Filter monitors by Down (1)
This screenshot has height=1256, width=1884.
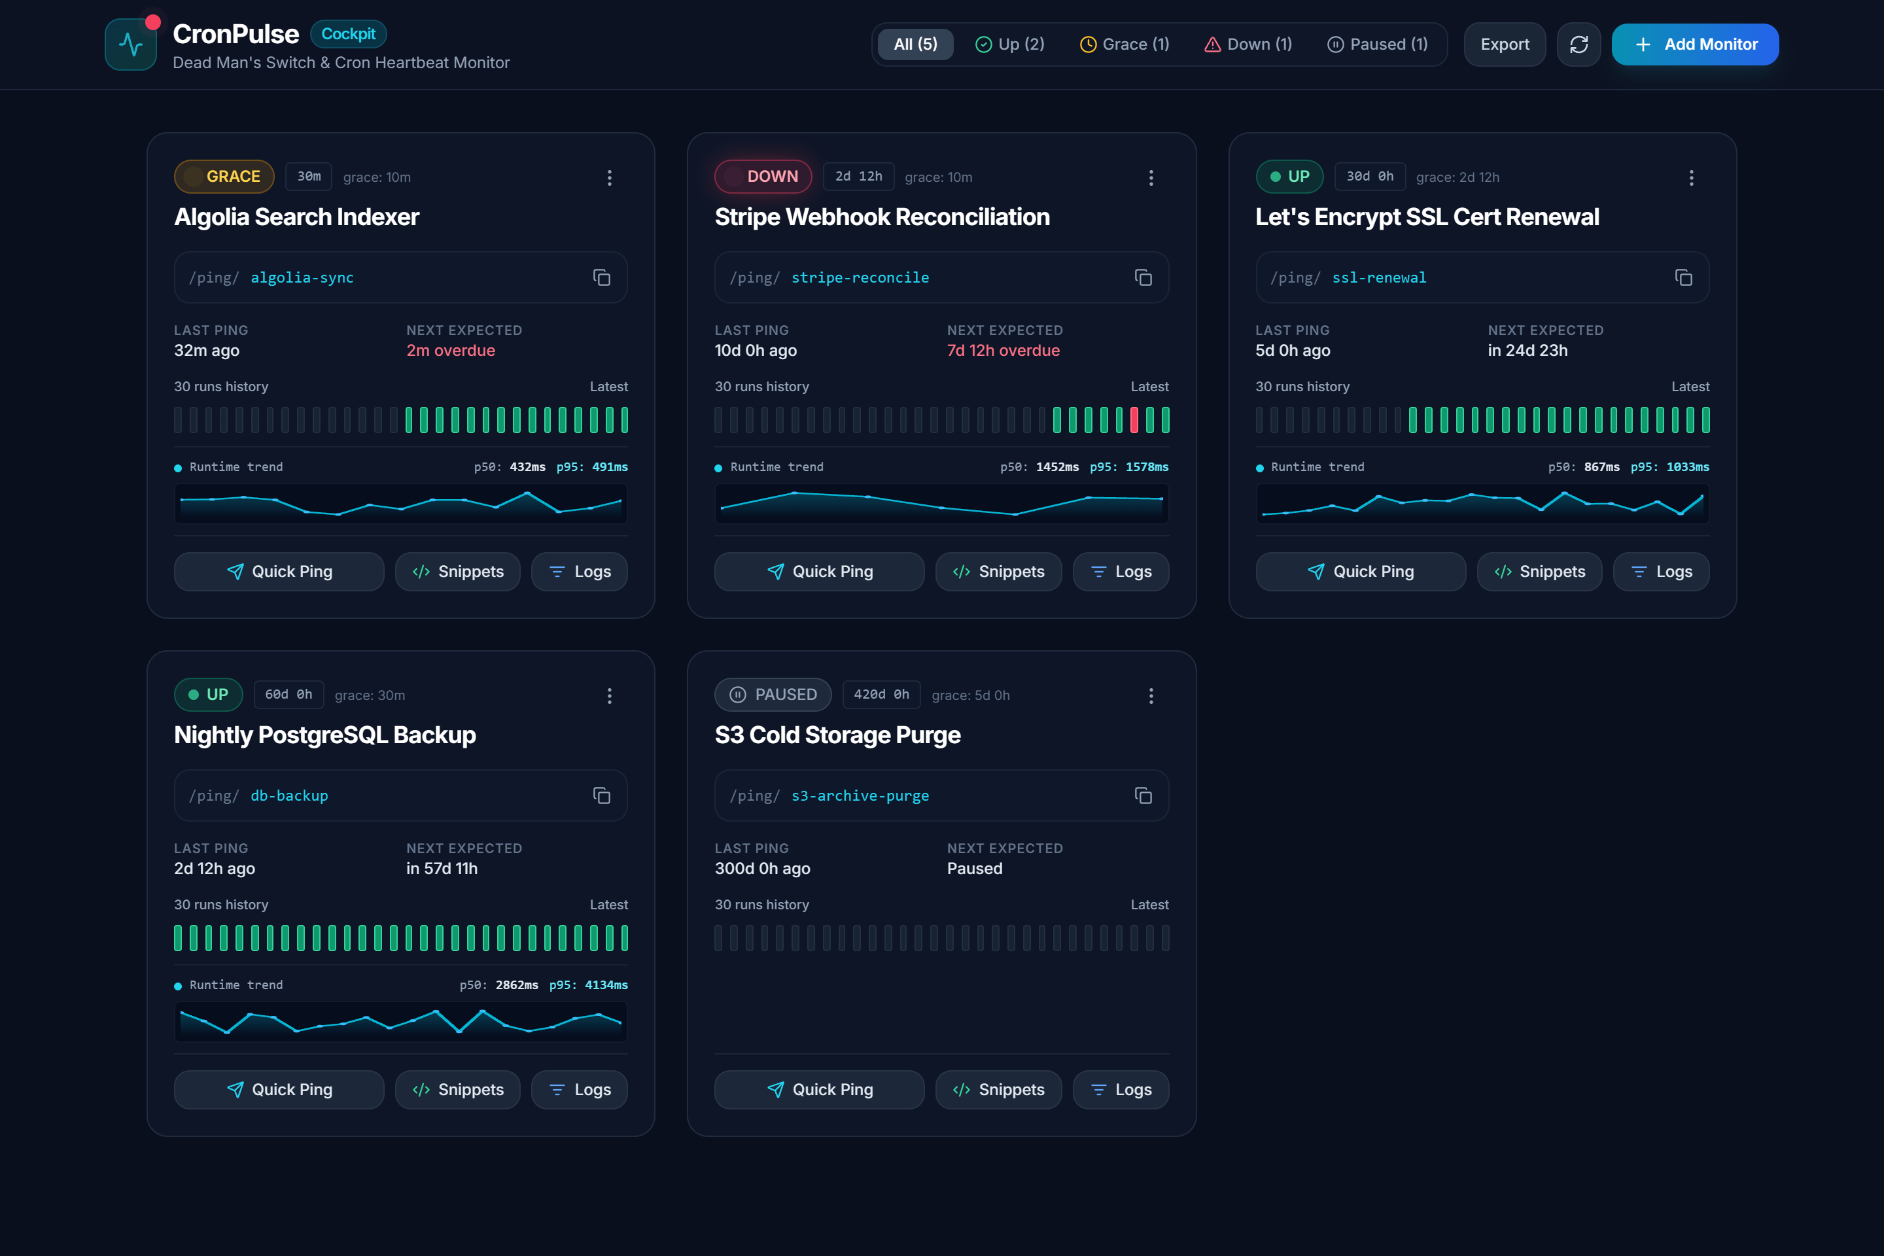tap(1248, 44)
